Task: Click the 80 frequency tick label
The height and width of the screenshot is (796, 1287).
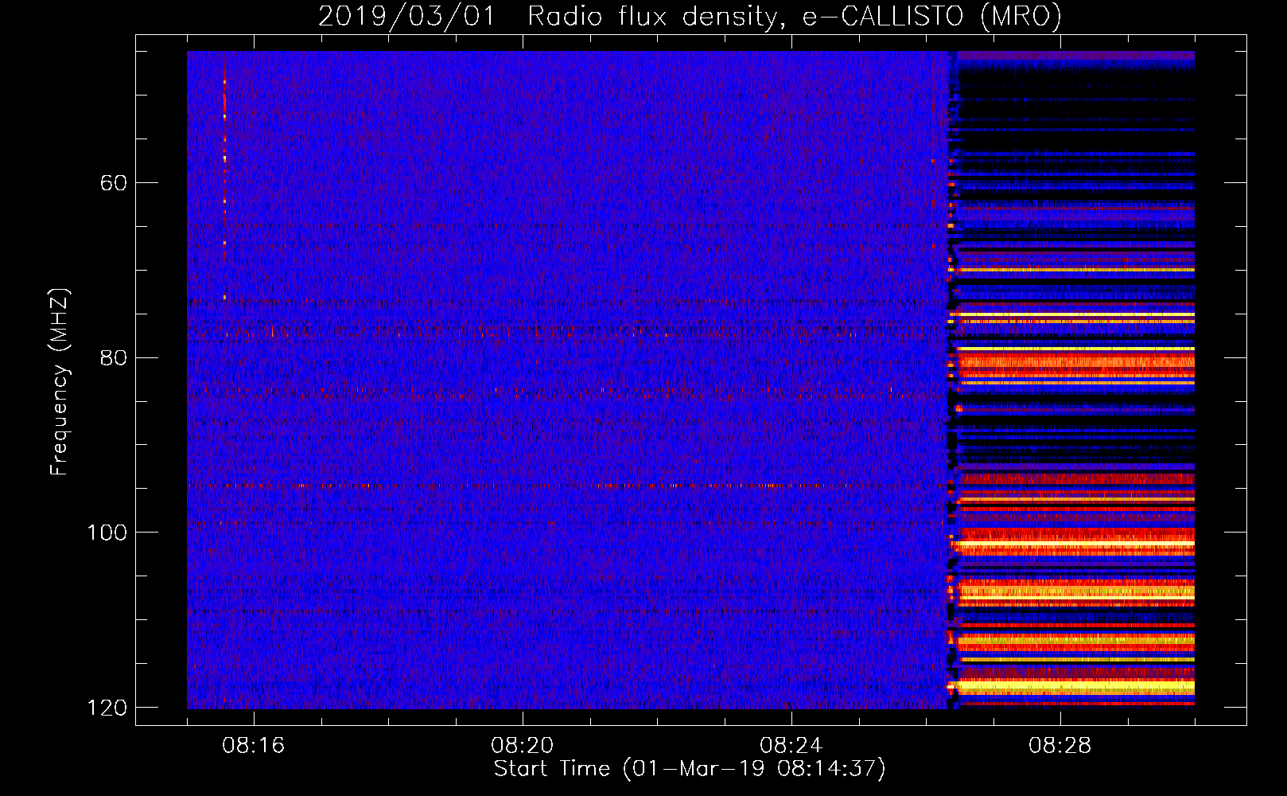Action: point(114,357)
